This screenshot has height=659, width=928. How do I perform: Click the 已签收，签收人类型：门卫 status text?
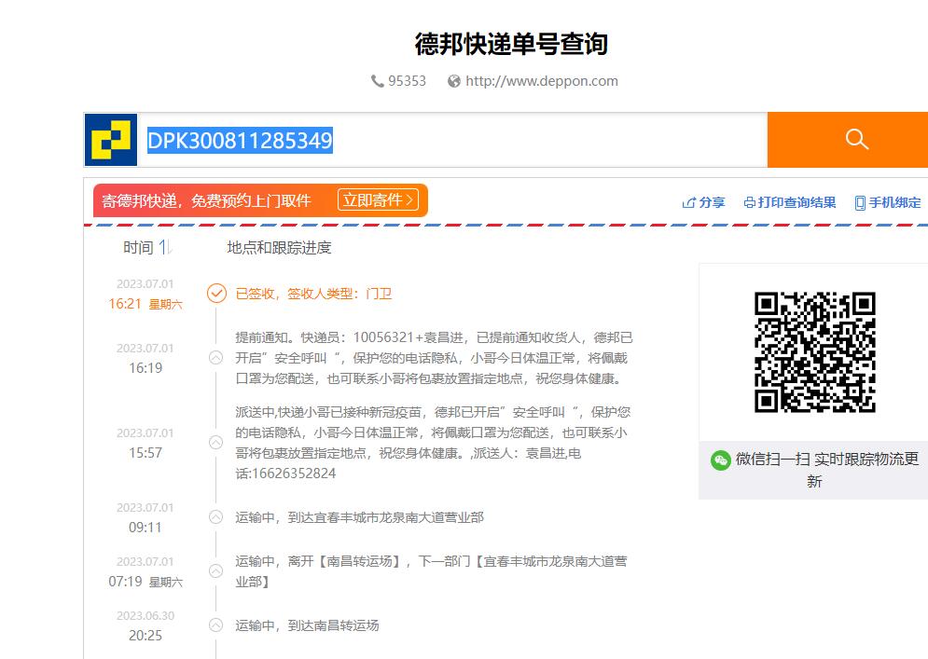313,294
